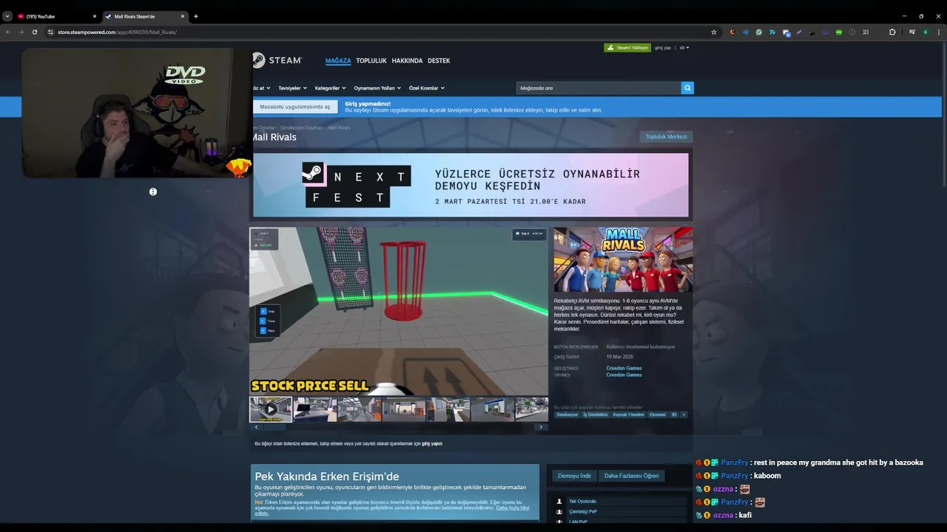
Task: Select the Kaynak Yönetimi tag
Action: [629, 415]
